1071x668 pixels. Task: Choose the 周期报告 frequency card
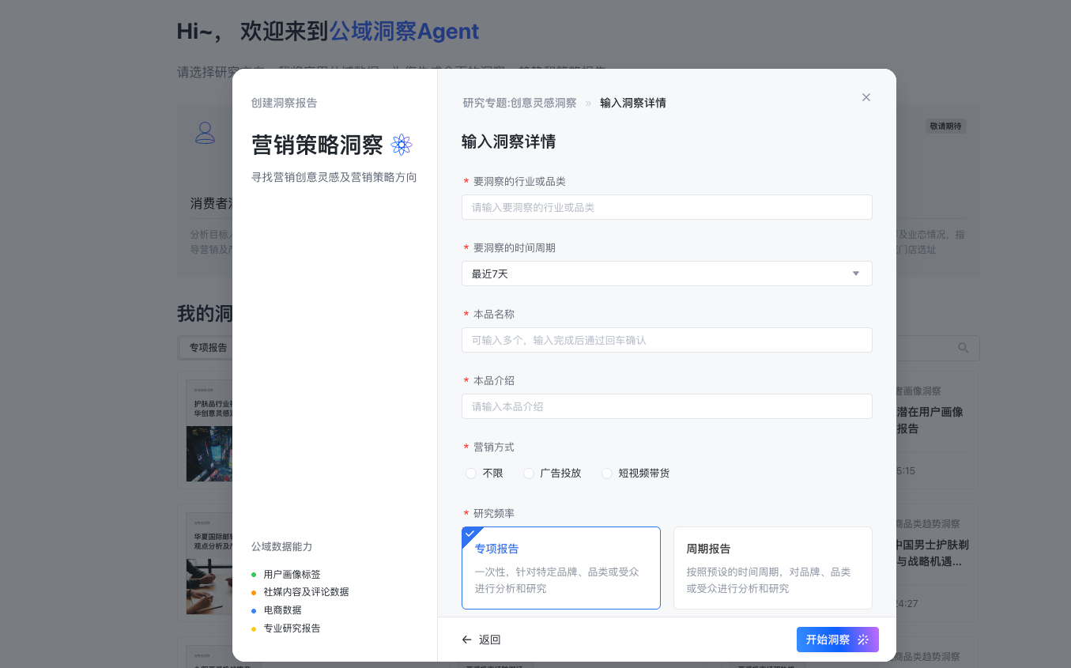pyautogui.click(x=772, y=568)
